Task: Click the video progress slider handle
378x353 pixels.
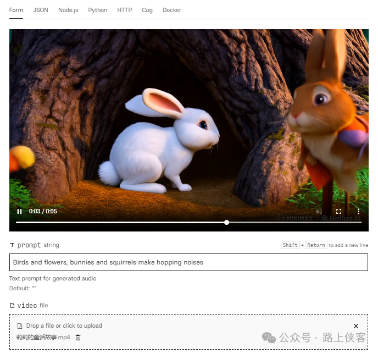Action: (x=226, y=222)
